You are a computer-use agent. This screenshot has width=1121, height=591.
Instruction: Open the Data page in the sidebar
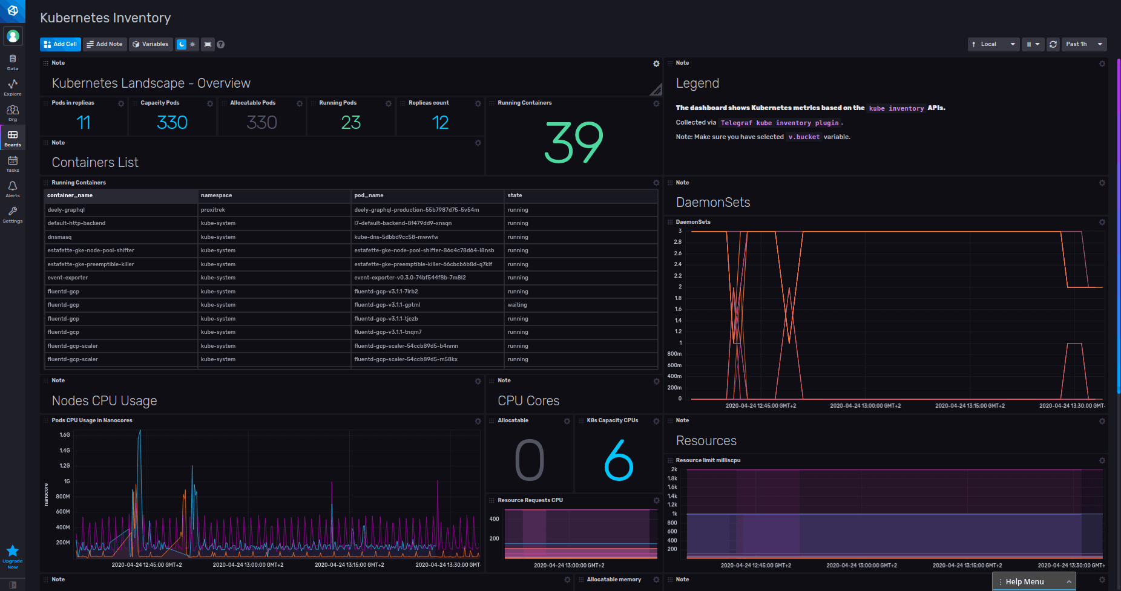12,61
